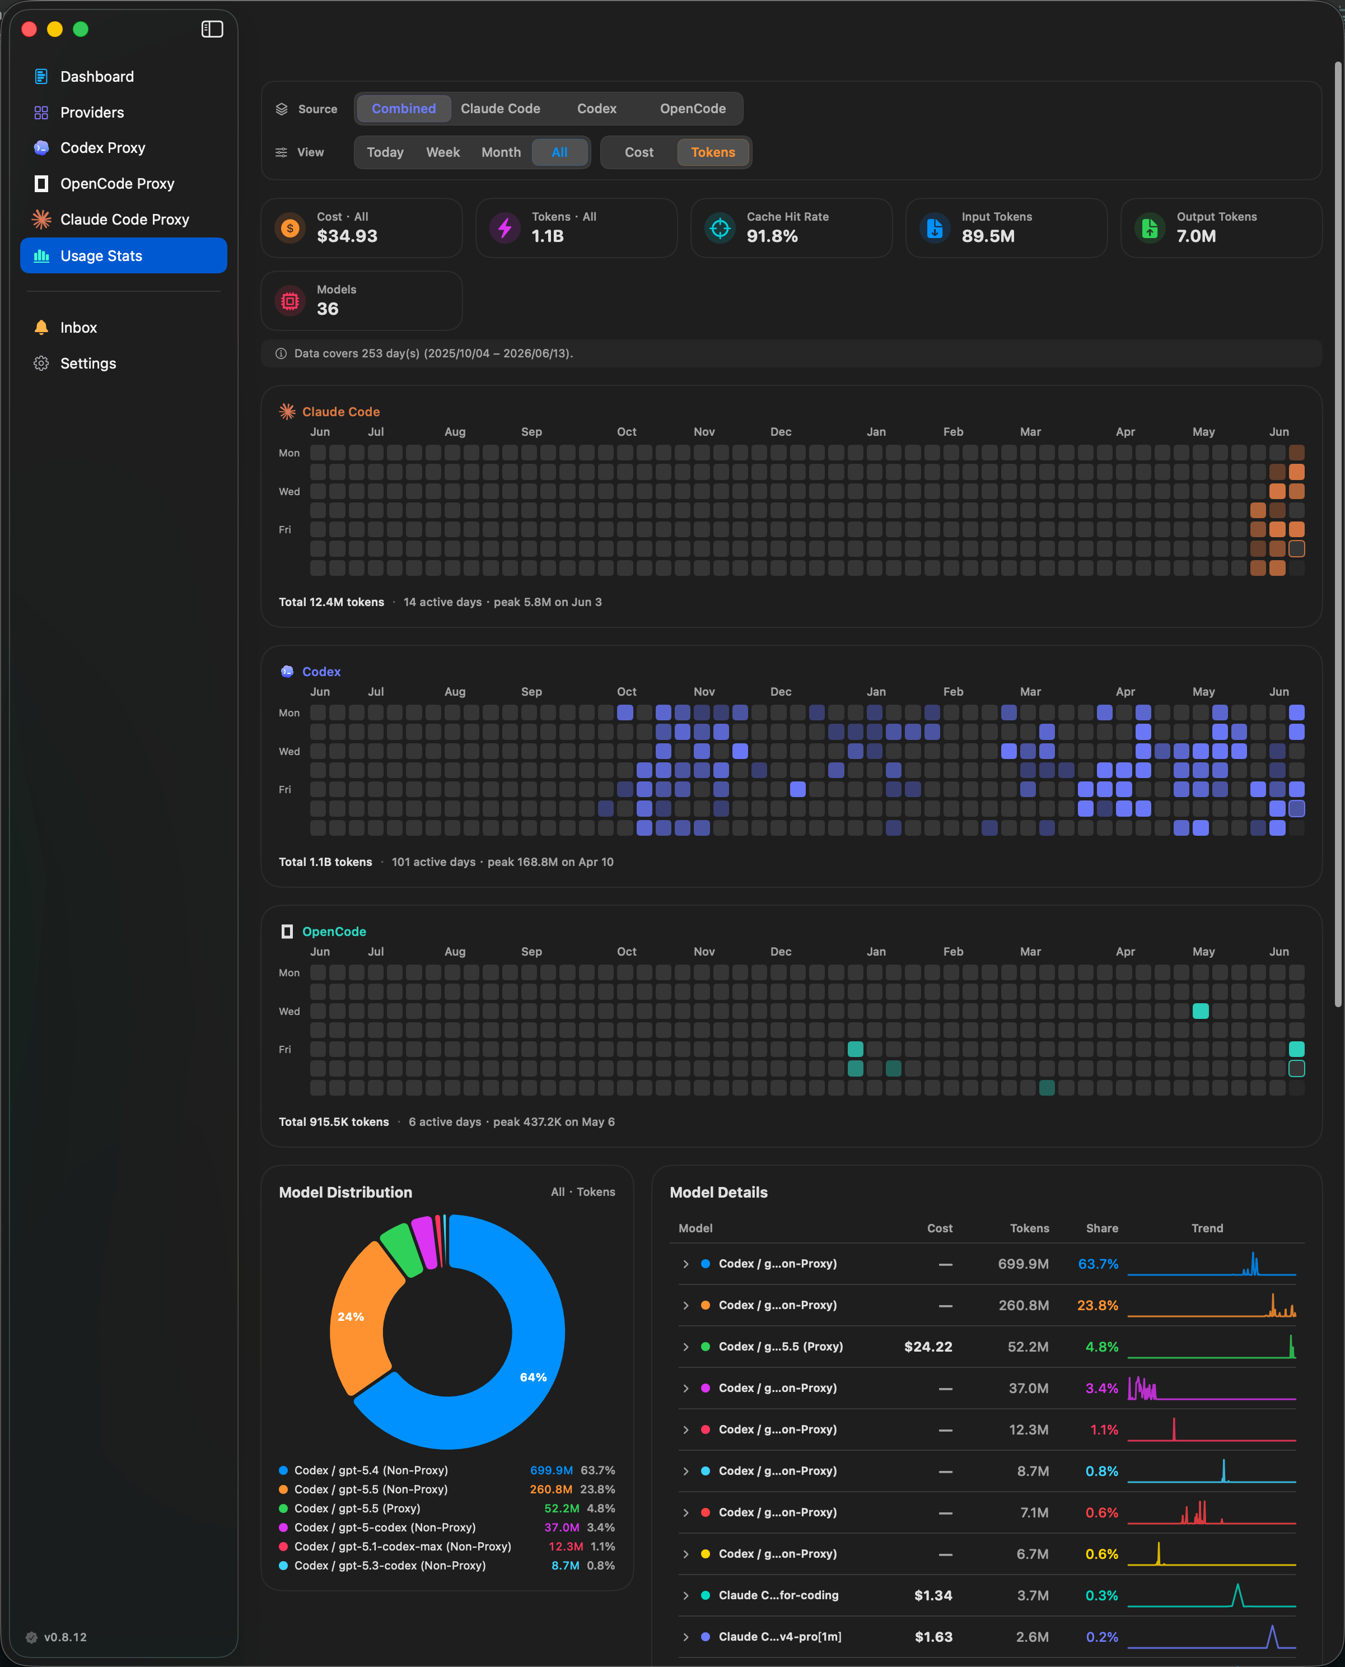Go to OpenCode Proxy page

pyautogui.click(x=124, y=184)
